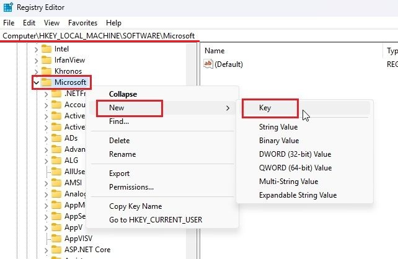Click the Name column header
This screenshot has width=398, height=259.
pos(291,51)
